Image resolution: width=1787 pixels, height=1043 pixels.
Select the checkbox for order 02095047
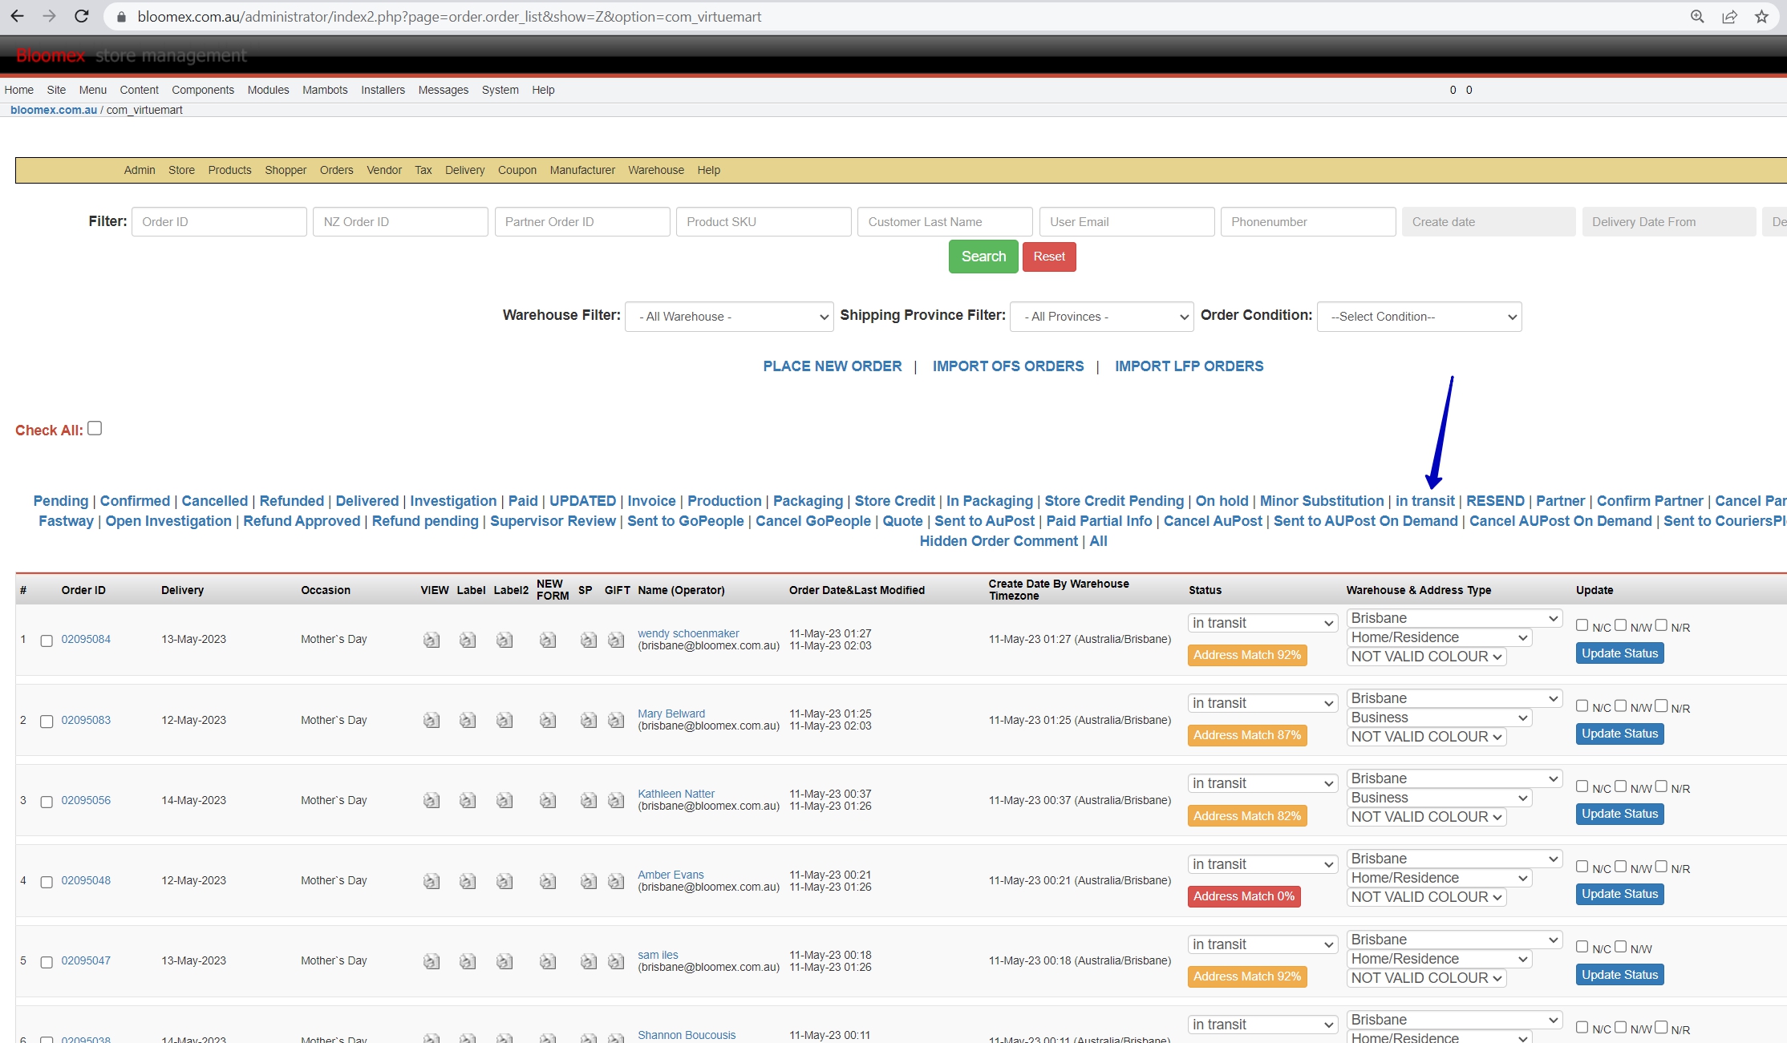tap(47, 962)
